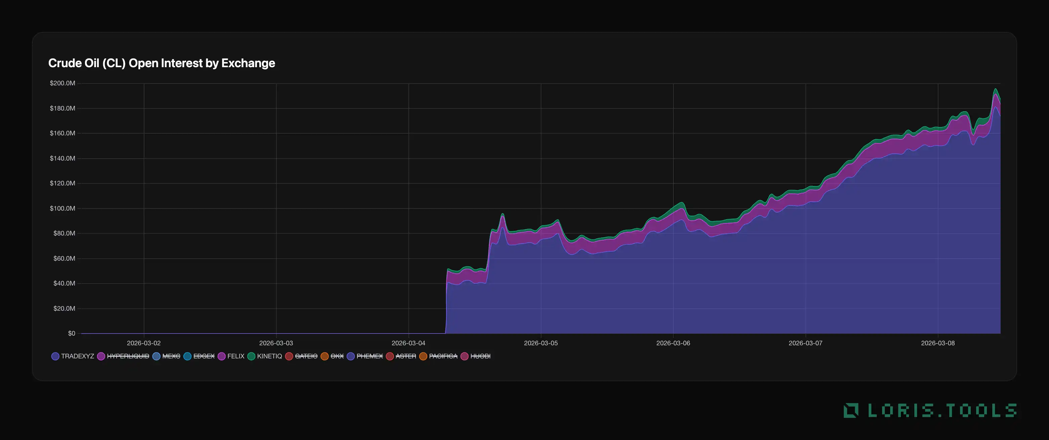Viewport: 1049px width, 440px height.
Task: Show the OKX legend series
Action: coord(337,356)
